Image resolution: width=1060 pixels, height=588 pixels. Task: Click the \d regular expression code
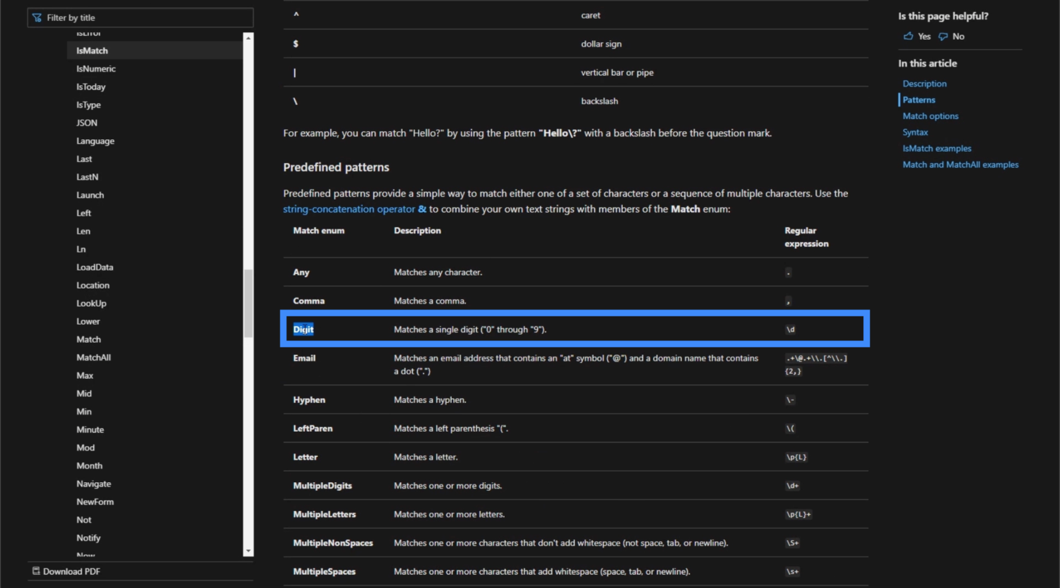[791, 330]
